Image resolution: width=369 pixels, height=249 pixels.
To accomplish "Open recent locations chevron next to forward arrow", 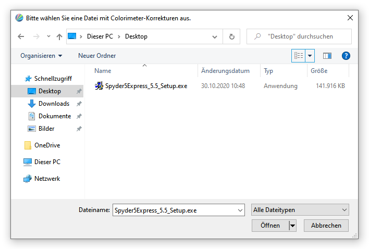I will pyautogui.click(x=48, y=36).
